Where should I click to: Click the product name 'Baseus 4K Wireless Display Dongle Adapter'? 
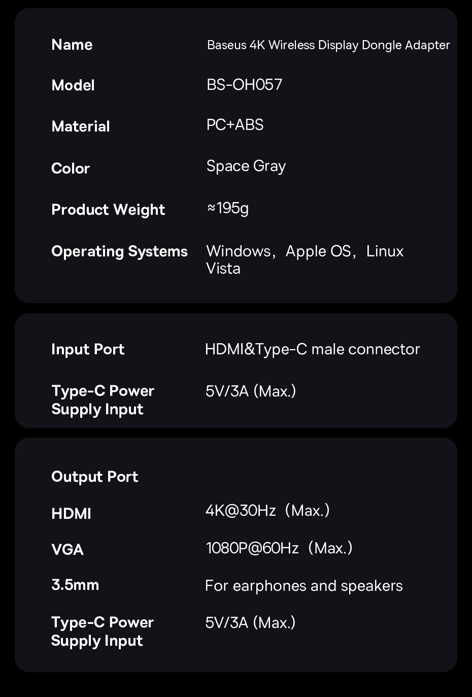(x=328, y=45)
